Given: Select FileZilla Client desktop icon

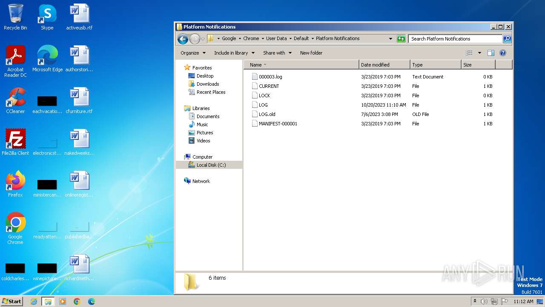Looking at the screenshot, I should (15, 142).
